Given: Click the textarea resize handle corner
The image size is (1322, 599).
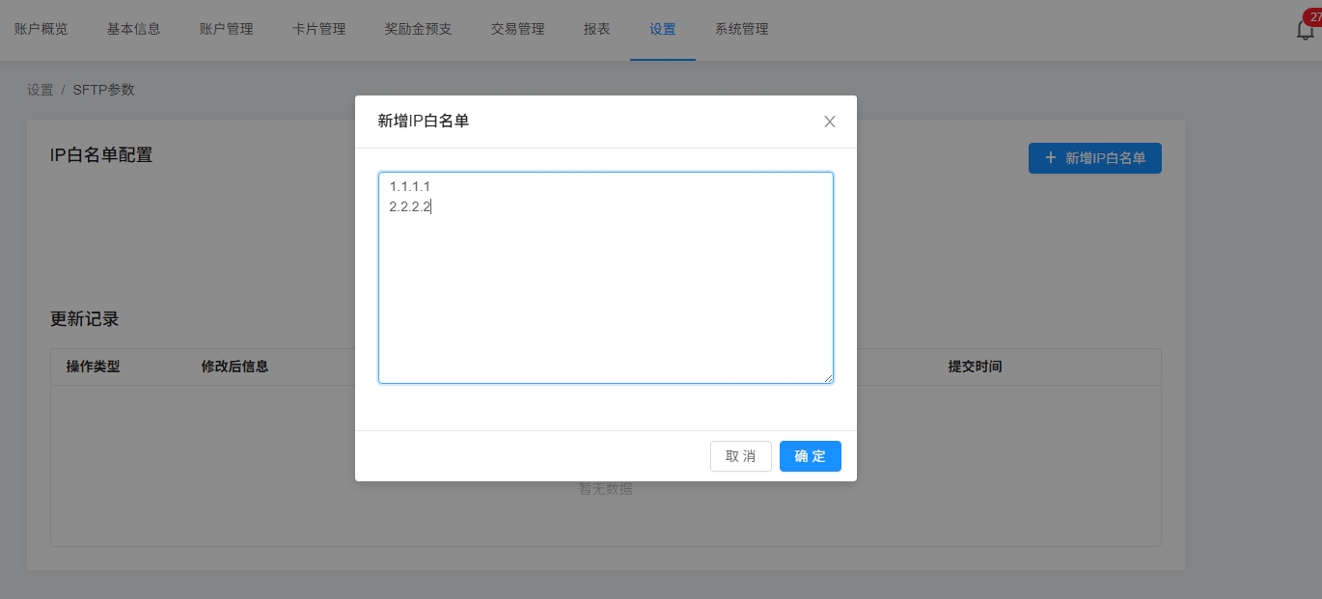Looking at the screenshot, I should point(828,378).
